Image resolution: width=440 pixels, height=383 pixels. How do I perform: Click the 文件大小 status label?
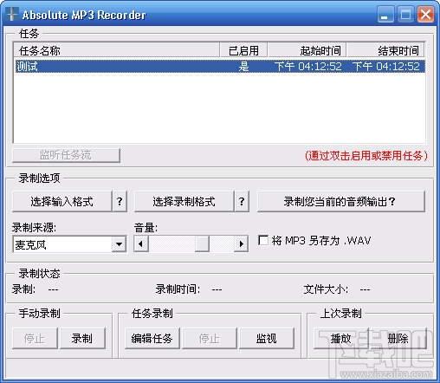coord(326,289)
